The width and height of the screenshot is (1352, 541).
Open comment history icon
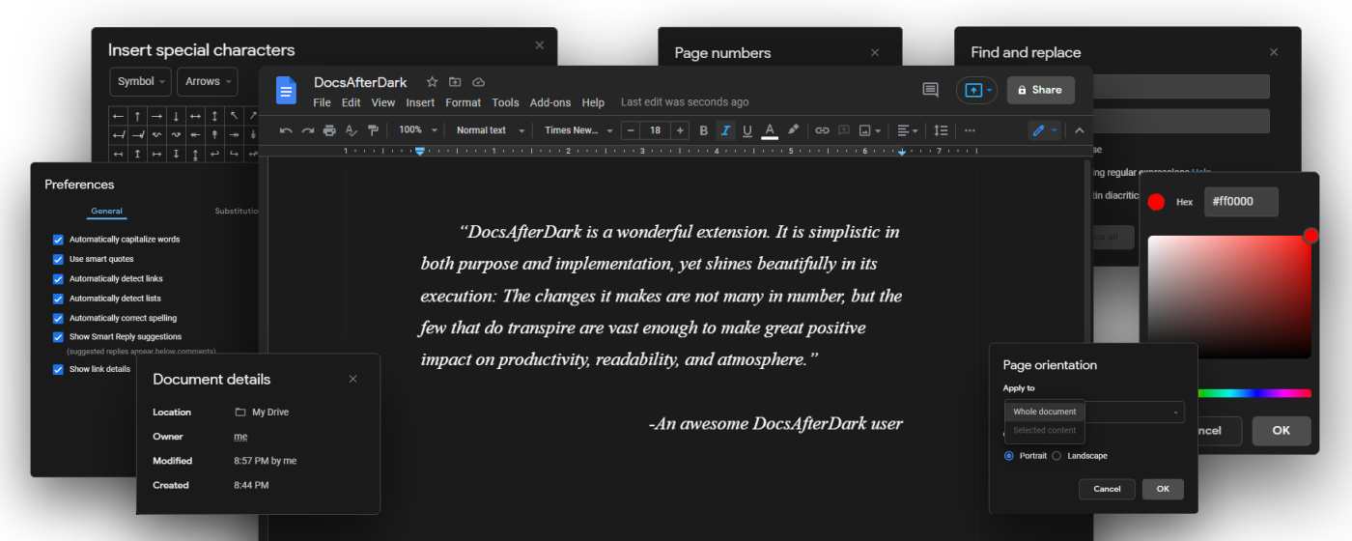pos(930,90)
